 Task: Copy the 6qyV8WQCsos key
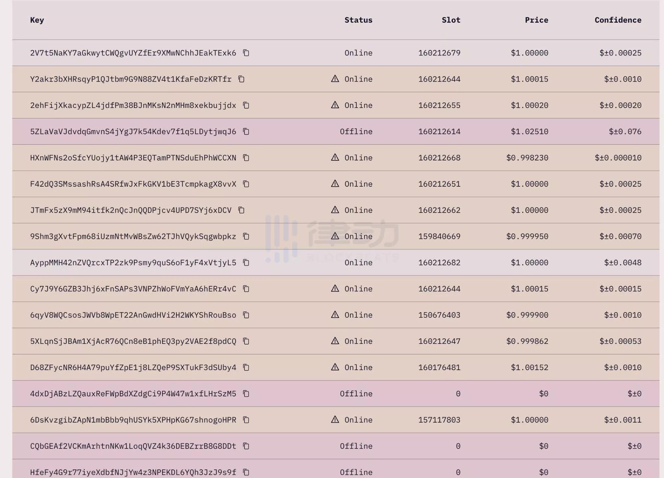click(x=246, y=315)
